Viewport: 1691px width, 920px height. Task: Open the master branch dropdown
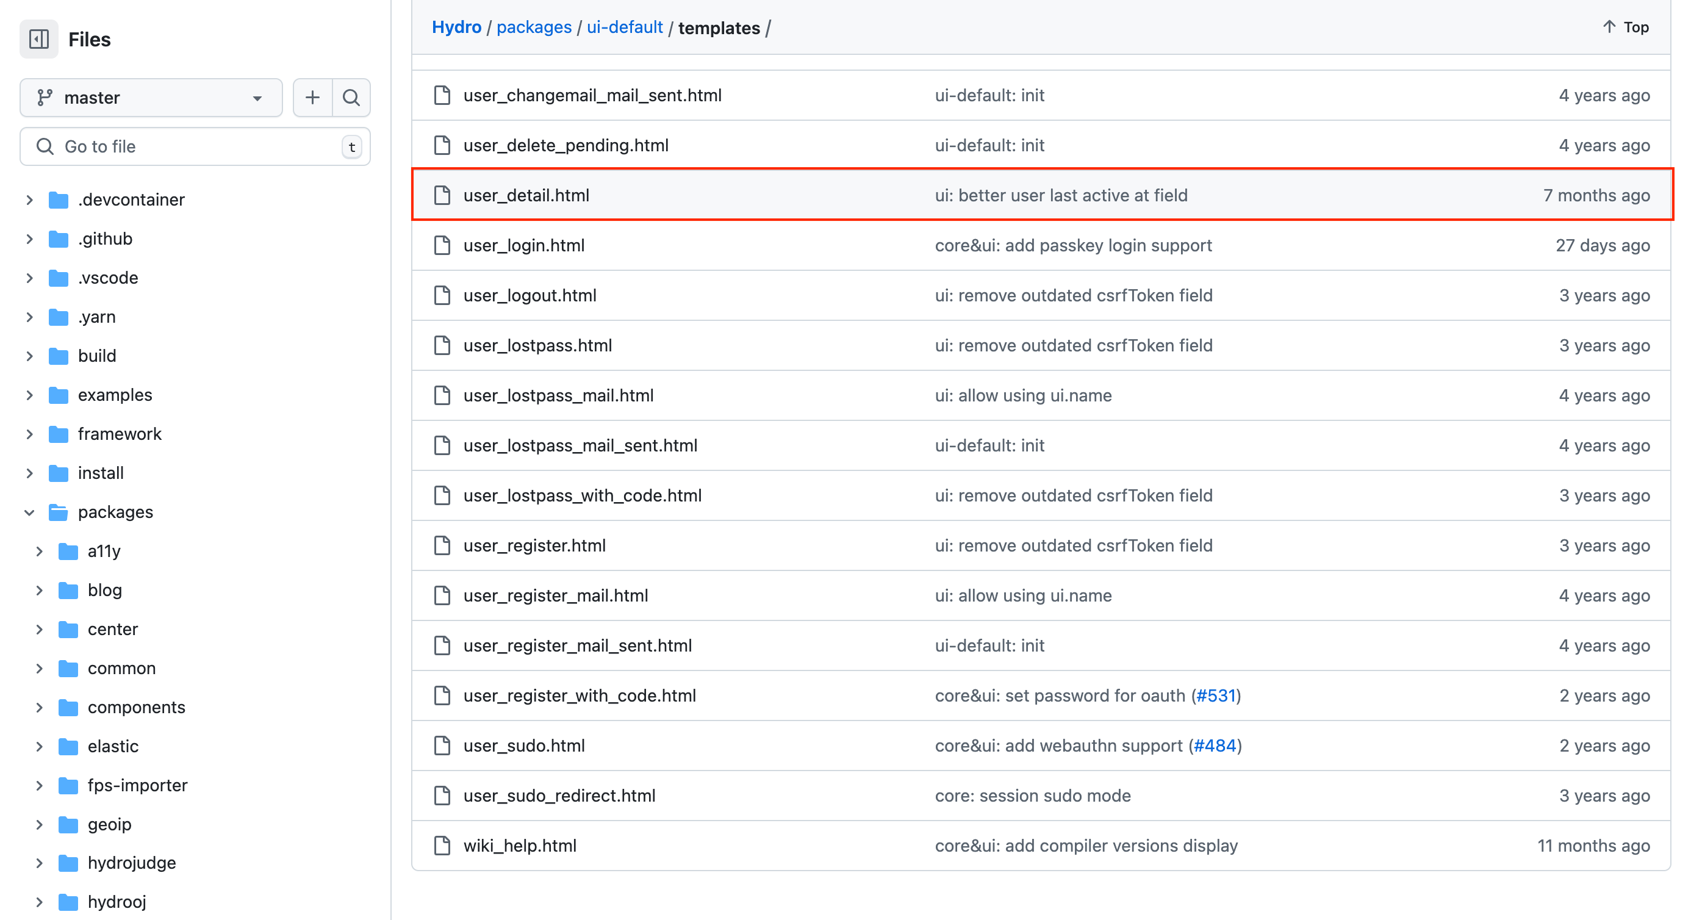pyautogui.click(x=151, y=98)
